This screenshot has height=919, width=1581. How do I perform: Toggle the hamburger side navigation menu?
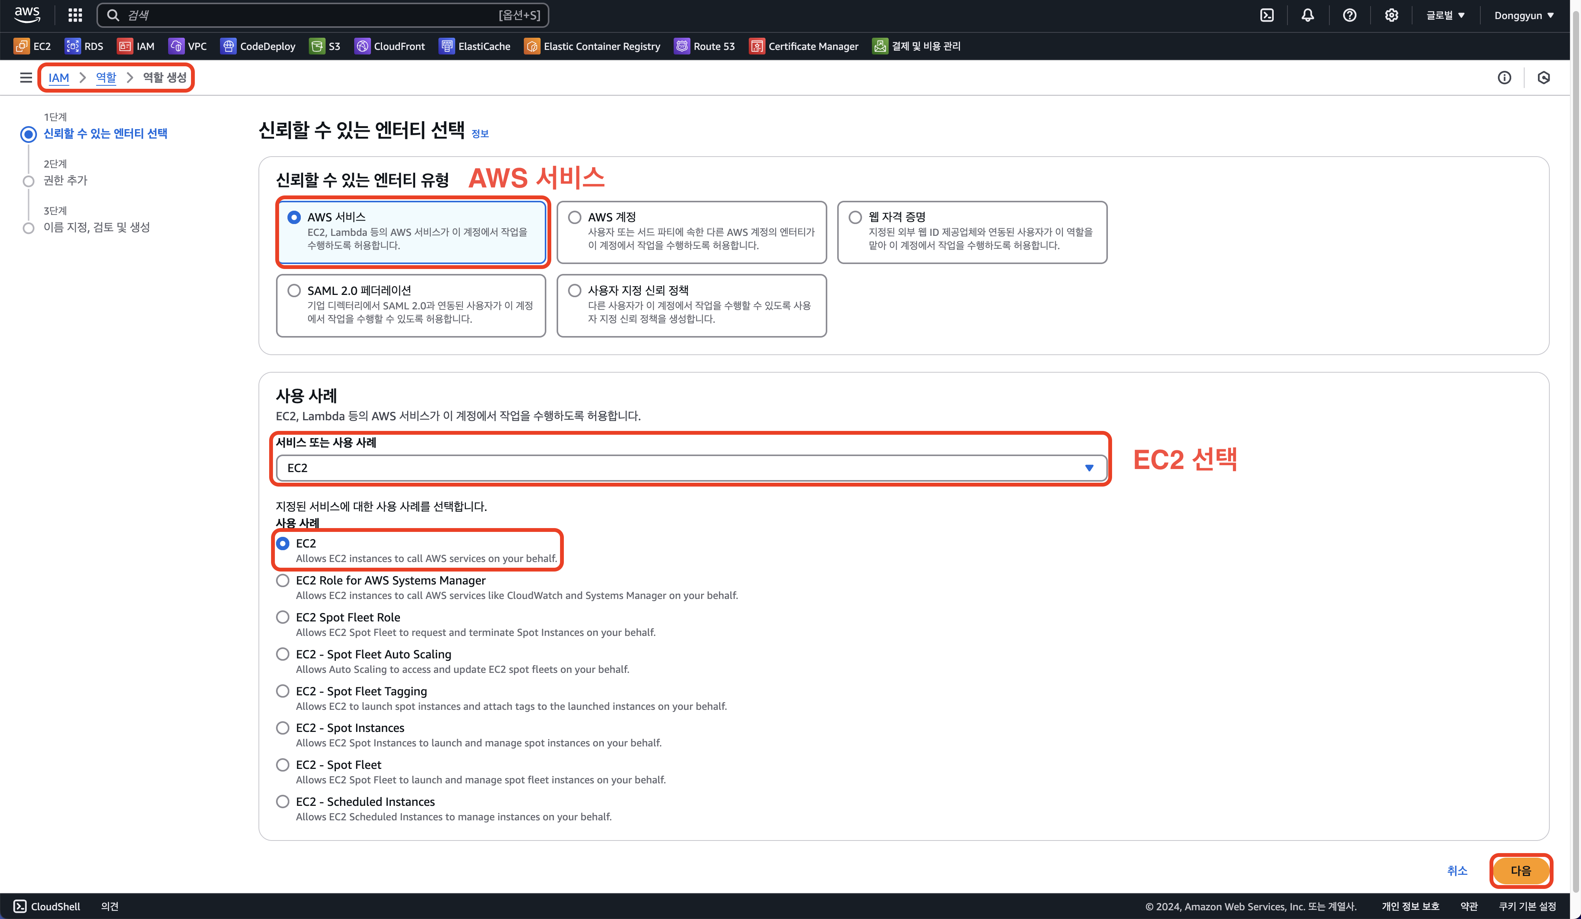(x=26, y=78)
